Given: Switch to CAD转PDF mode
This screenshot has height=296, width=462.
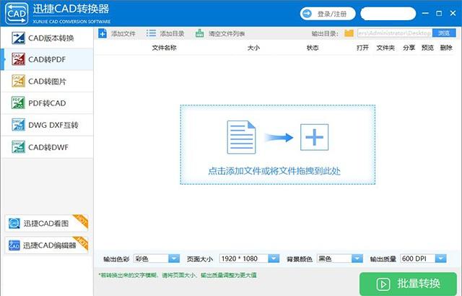Looking at the screenshot, I should click(47, 59).
